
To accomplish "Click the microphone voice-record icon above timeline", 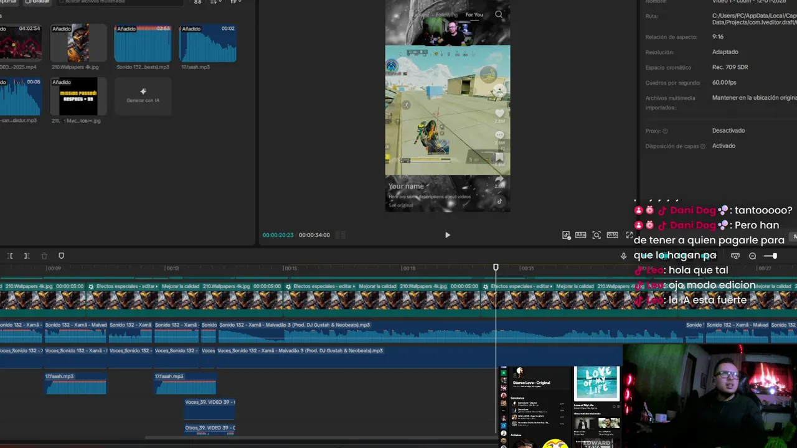I will [623, 256].
